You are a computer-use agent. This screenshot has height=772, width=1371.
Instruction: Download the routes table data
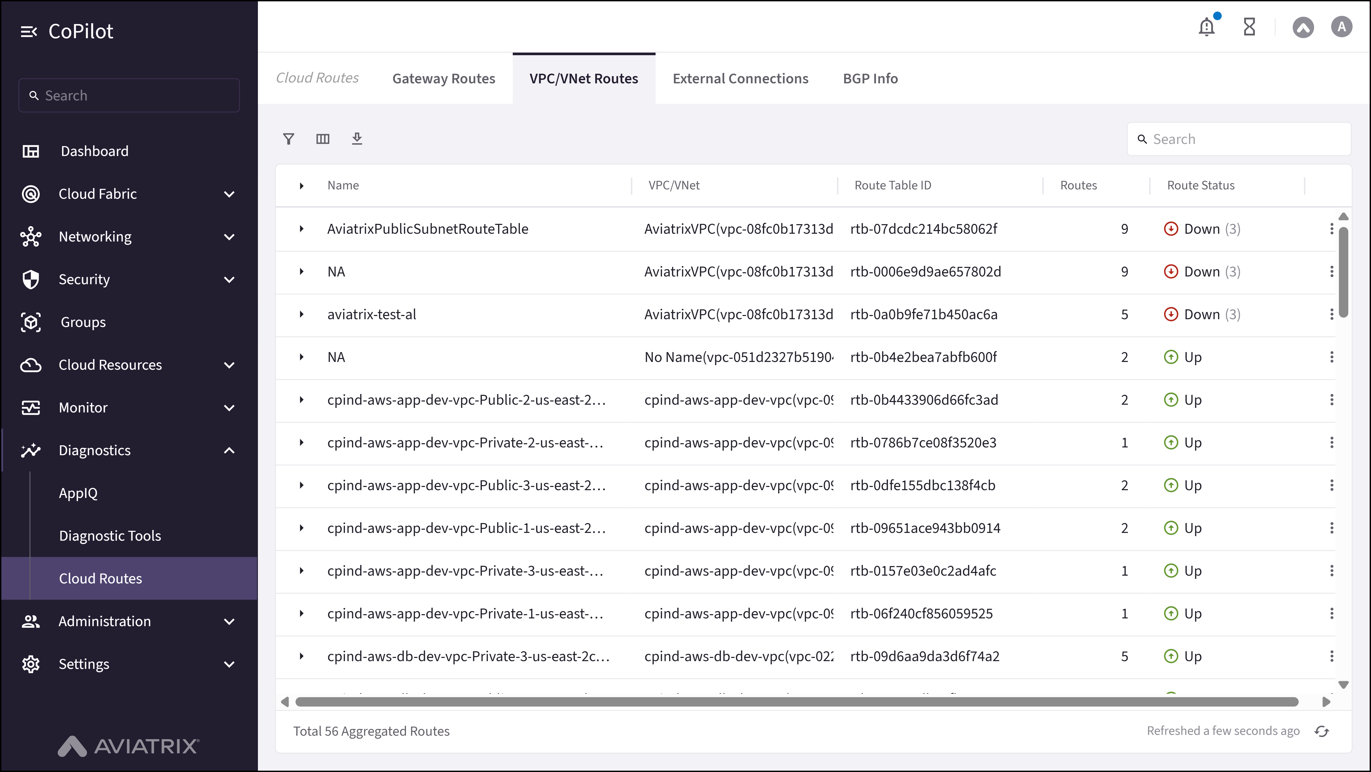coord(357,139)
